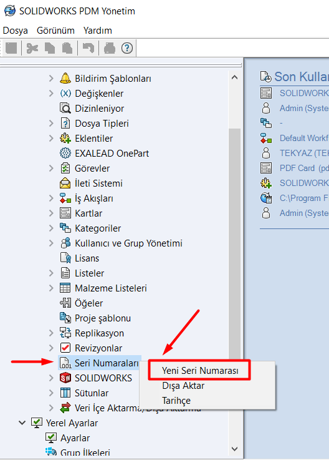Expand the Değişkenler node
Image resolution: width=329 pixels, height=460 pixels.
tap(51, 93)
